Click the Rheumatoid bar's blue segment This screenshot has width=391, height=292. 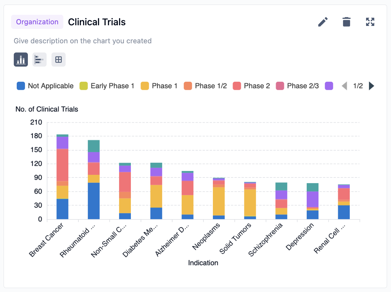coord(94,201)
